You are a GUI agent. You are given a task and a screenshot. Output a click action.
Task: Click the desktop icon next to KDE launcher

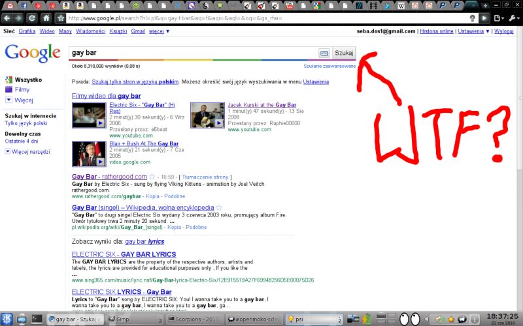22,319
